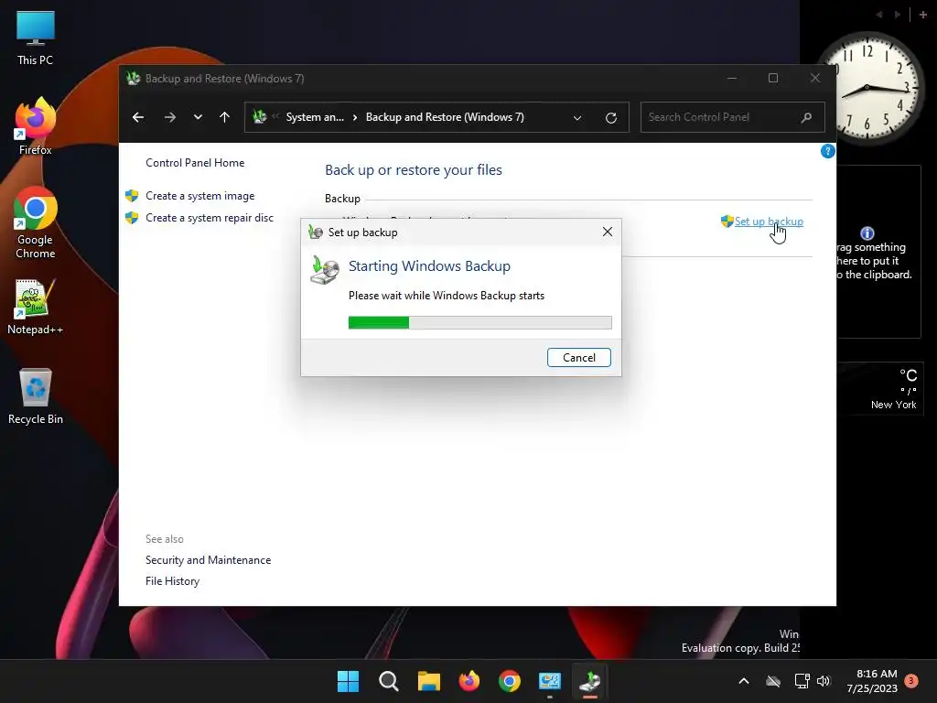The width and height of the screenshot is (937, 703).
Task: Click the address bar backup icon
Action: point(259,117)
